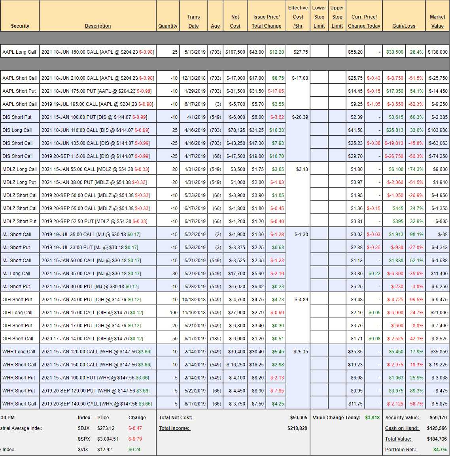Click the Curr. Price/ Change Today header
This screenshot has width=450, height=456.
364,21
